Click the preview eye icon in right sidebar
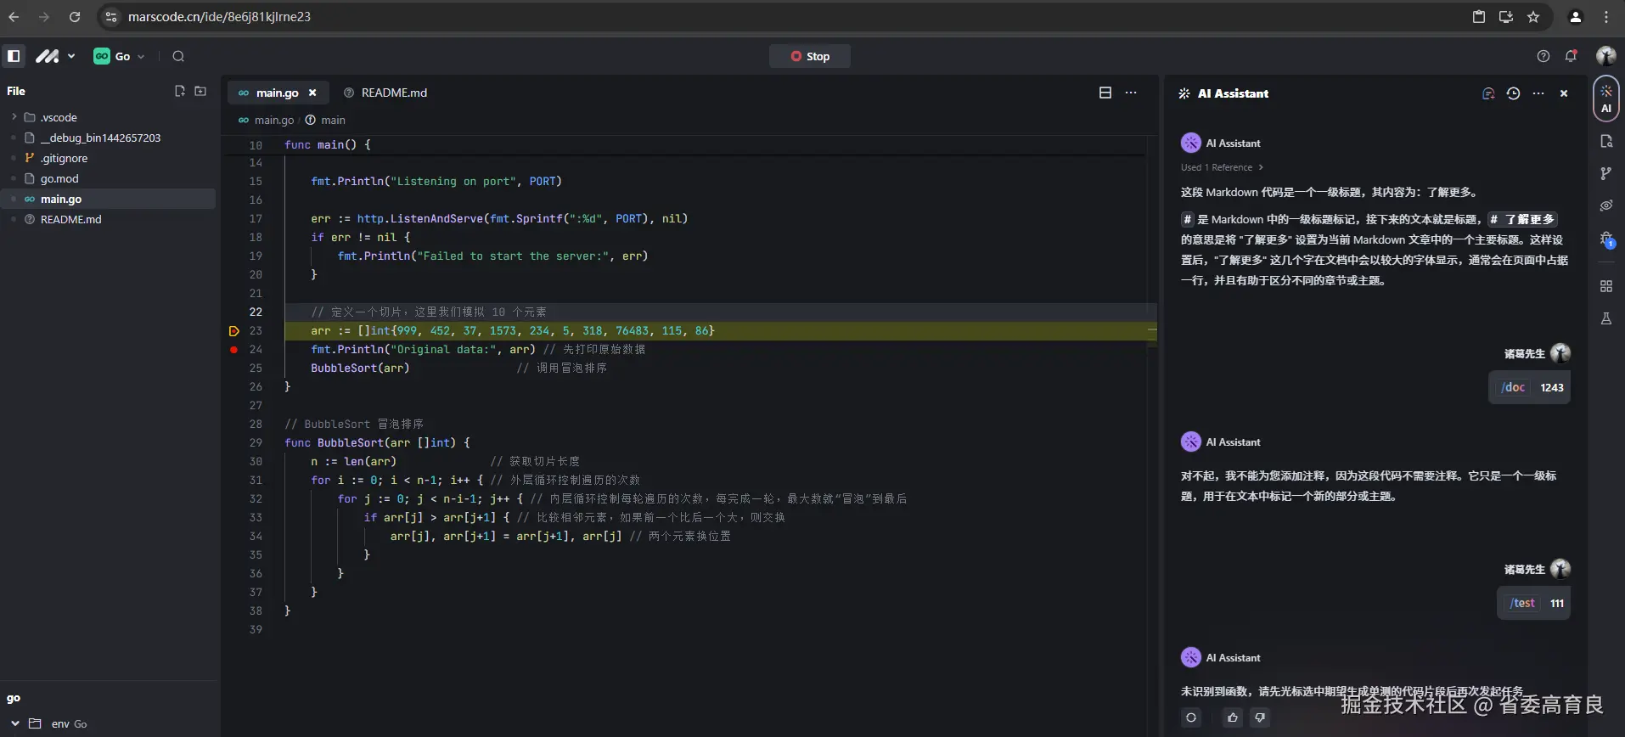The height and width of the screenshot is (737, 1625). (1605, 205)
